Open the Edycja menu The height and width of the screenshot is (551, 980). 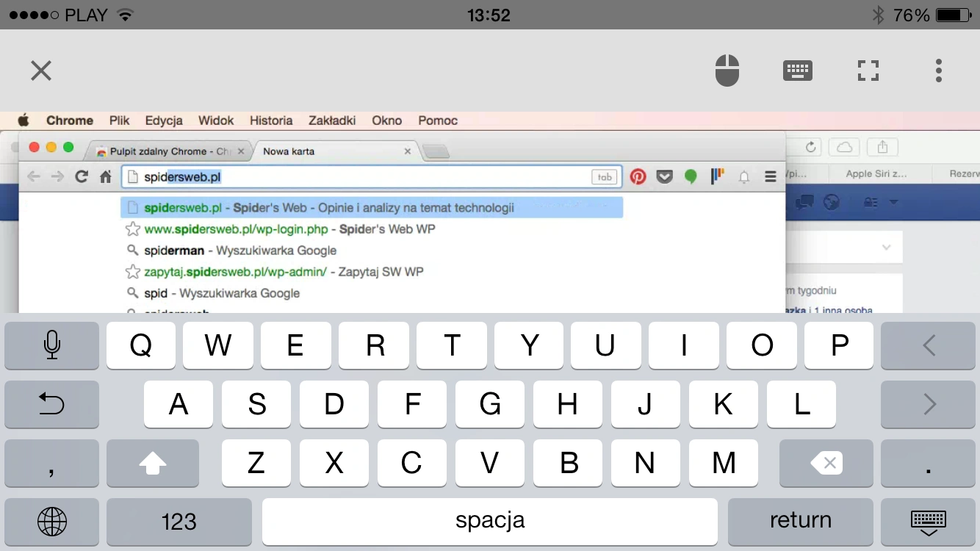[x=164, y=120]
